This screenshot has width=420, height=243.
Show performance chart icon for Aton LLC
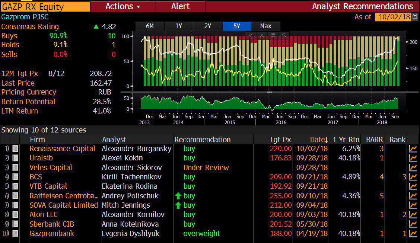coord(413,215)
